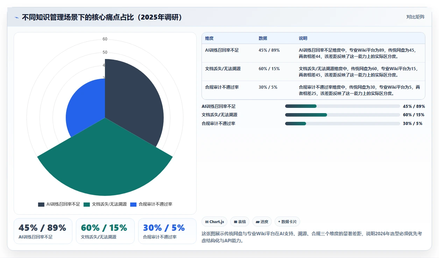The height and width of the screenshot is (258, 439).
Task: Select the 表格 tag chip
Action: point(240,222)
